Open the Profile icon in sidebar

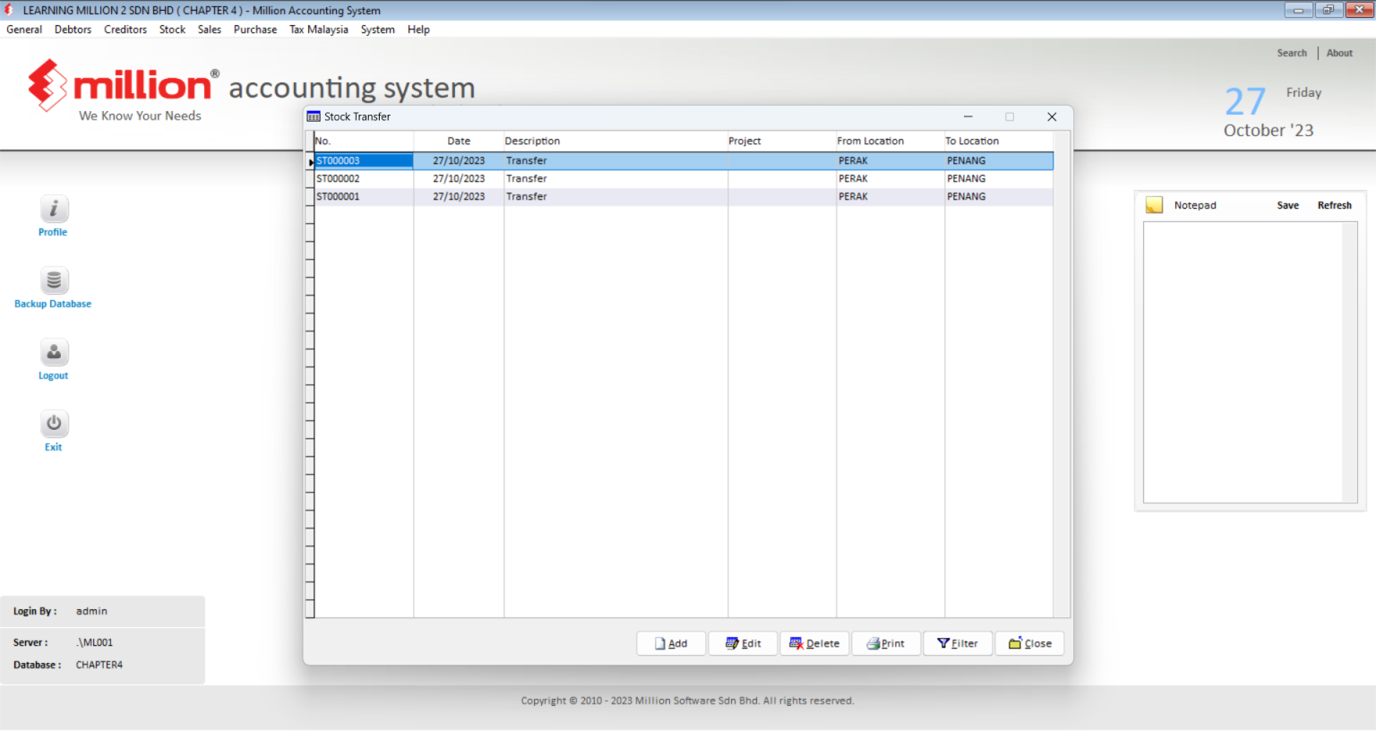point(54,210)
